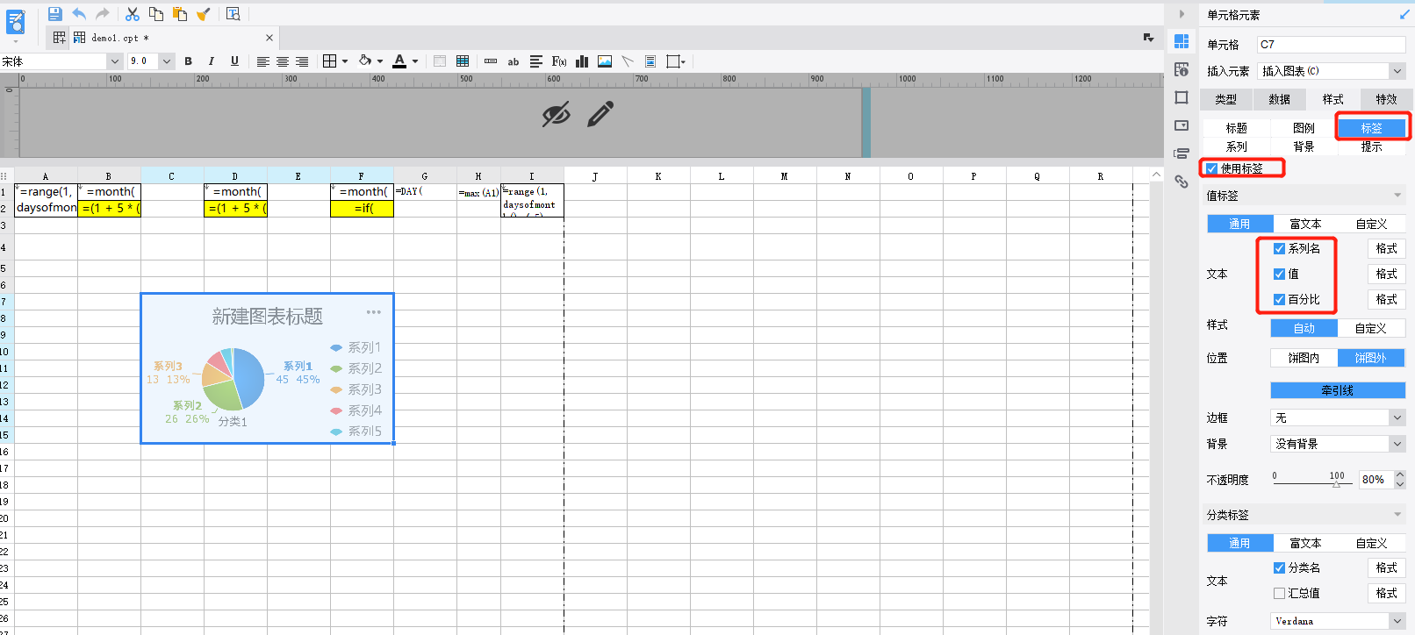The width and height of the screenshot is (1415, 635).
Task: Click the 格式 button beside 分类名
Action: pyautogui.click(x=1386, y=567)
